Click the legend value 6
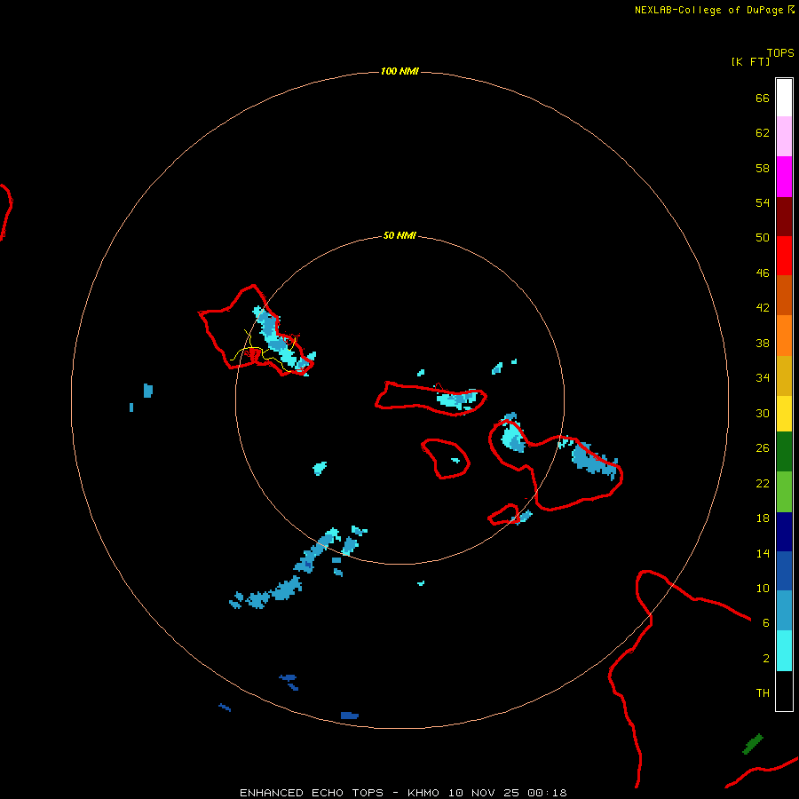The image size is (799, 799). pos(766,623)
